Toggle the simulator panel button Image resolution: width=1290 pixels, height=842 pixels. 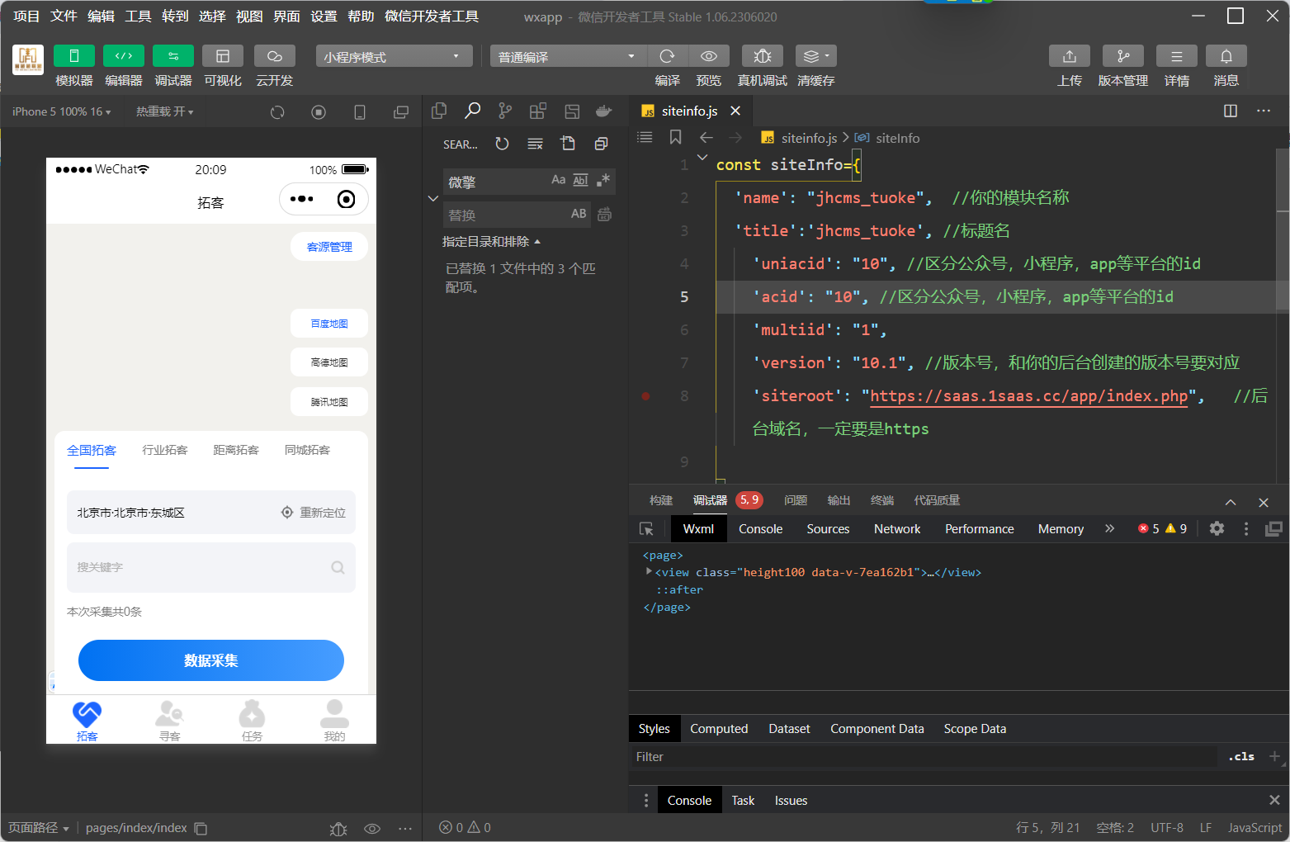point(74,55)
